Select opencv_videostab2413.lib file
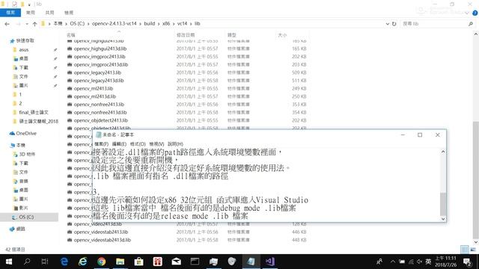Screen dimensions: 479x269 101,232
